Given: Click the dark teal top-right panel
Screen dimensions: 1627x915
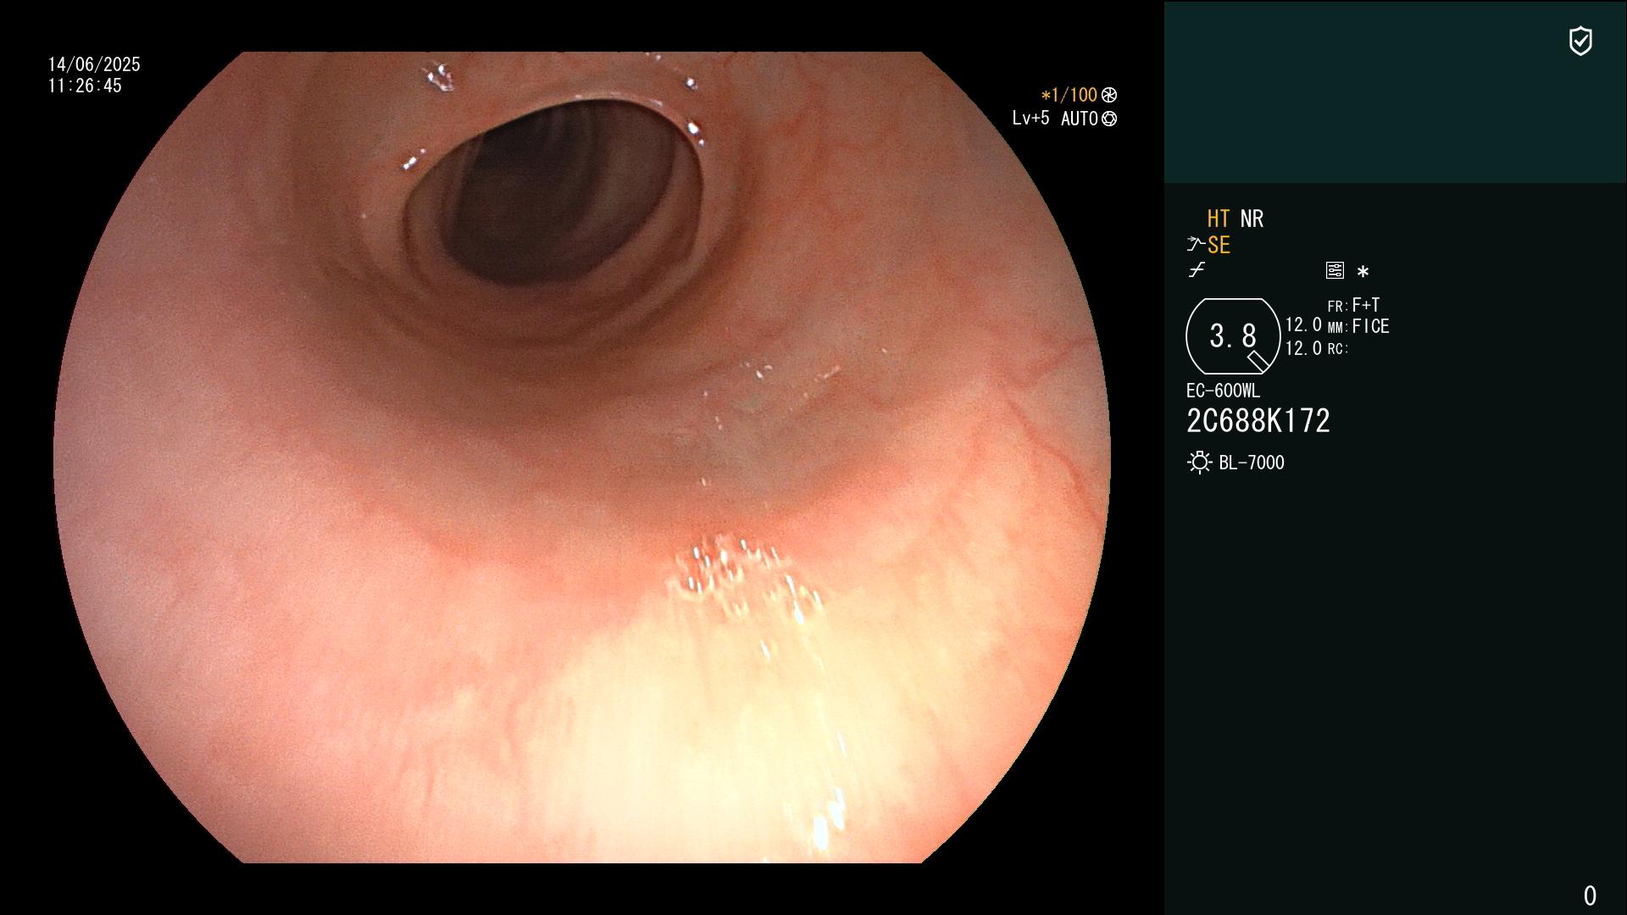Looking at the screenshot, I should pos(1395,91).
